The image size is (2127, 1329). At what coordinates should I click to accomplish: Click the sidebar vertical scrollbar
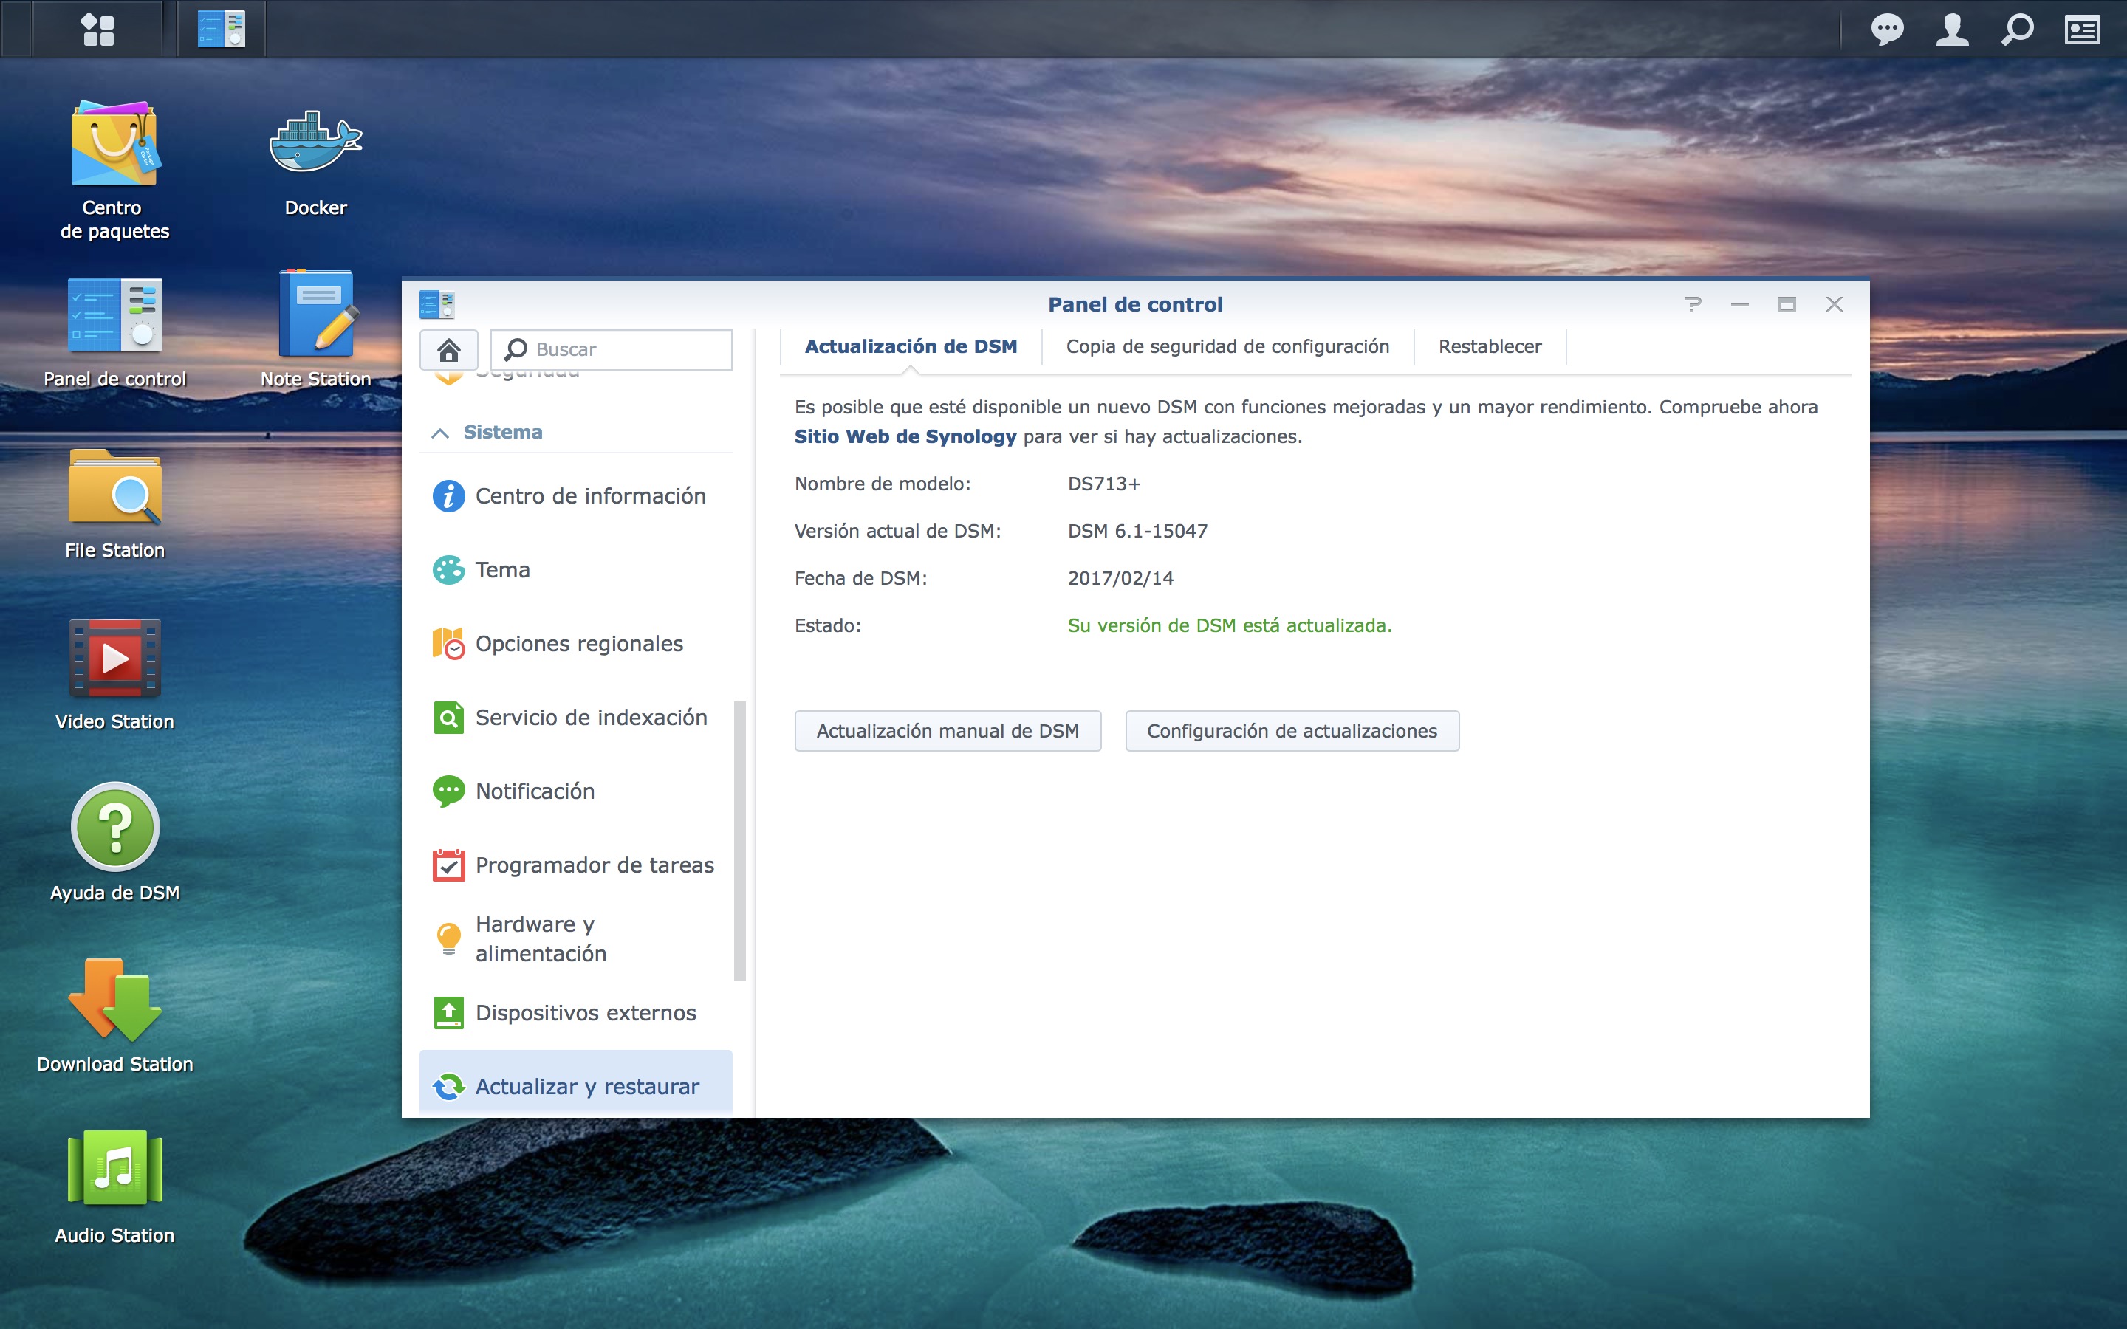click(739, 839)
